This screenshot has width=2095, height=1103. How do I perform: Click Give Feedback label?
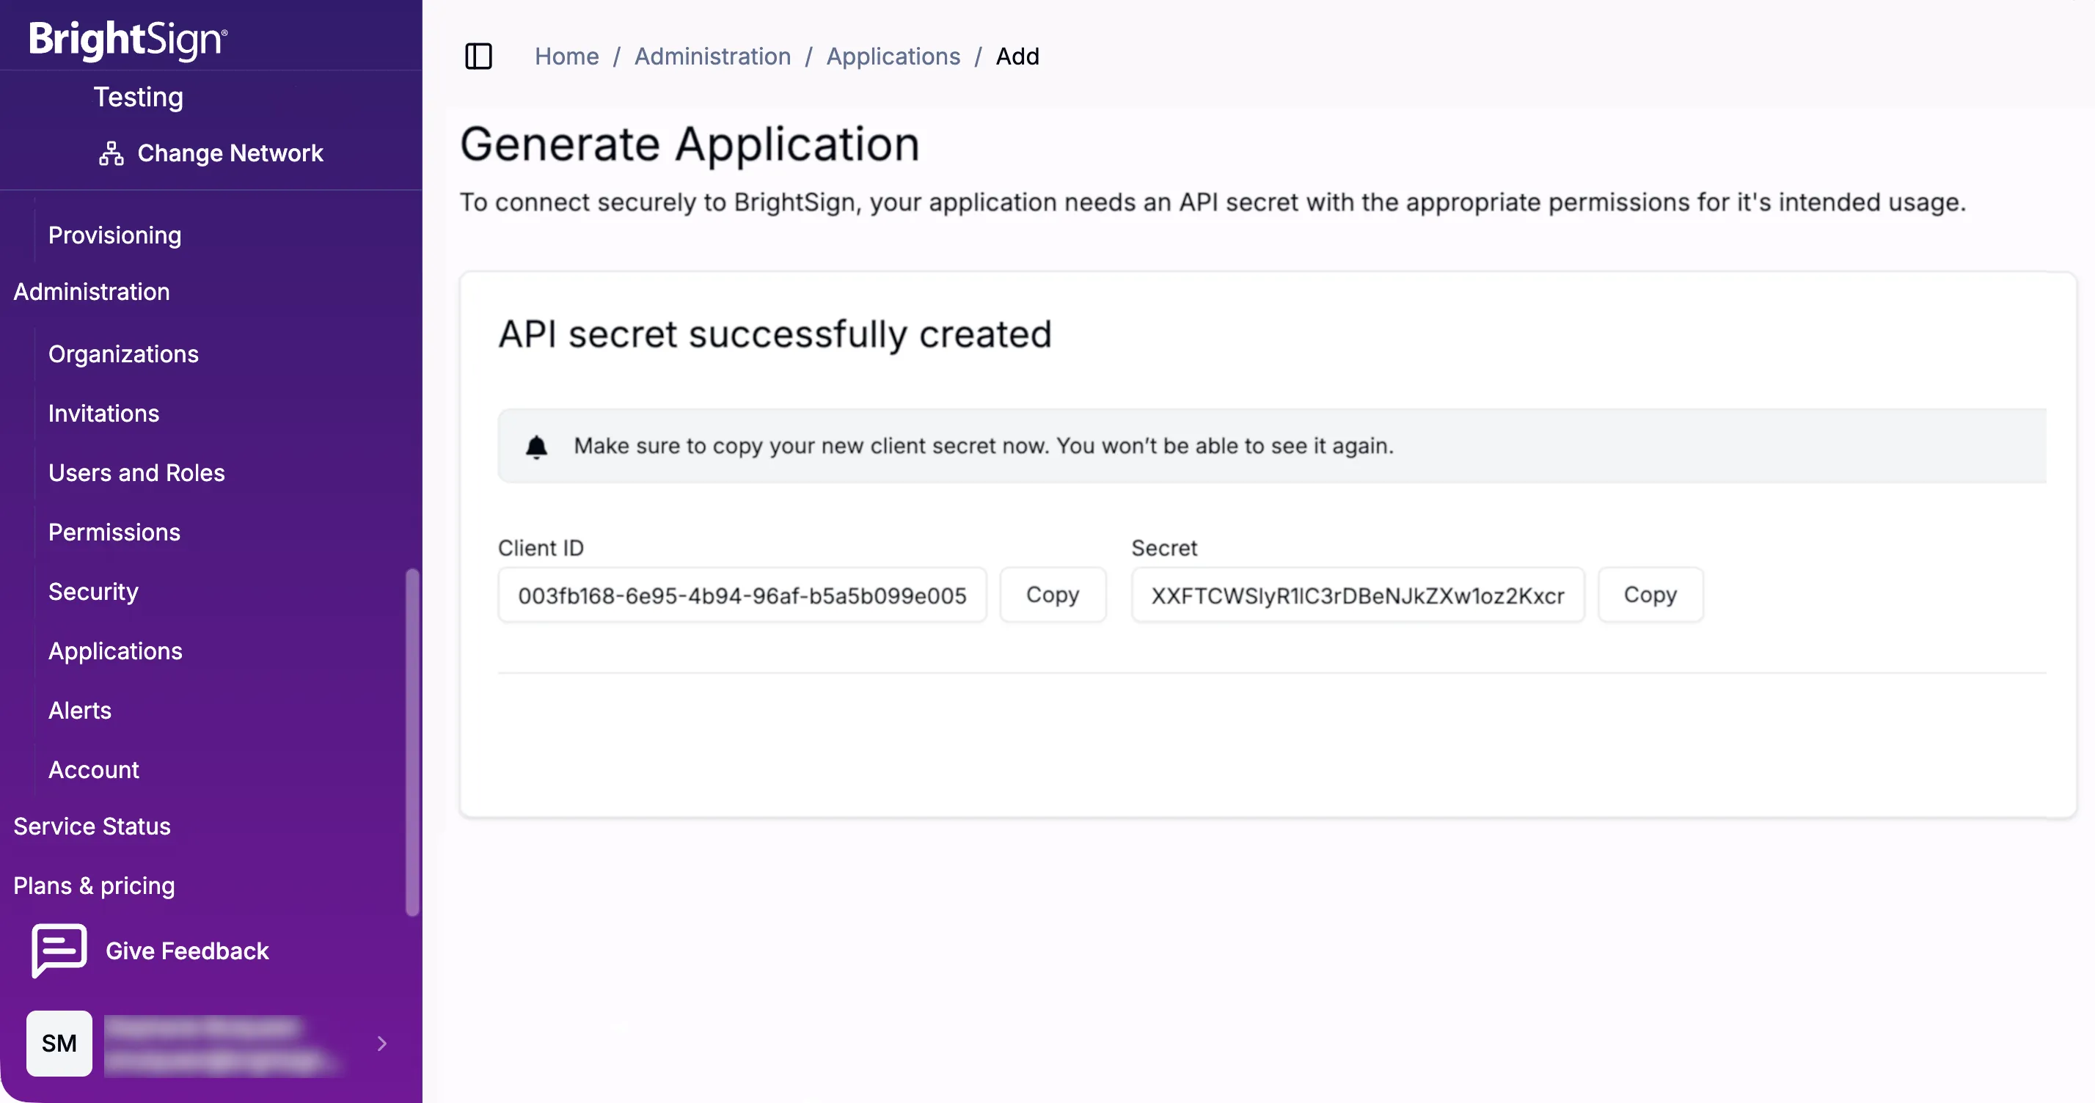click(x=187, y=950)
